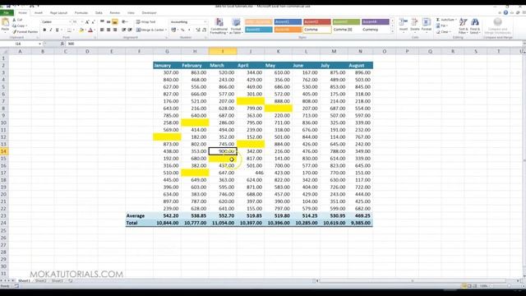
Task: Click the Total cell 11,054.00 for March
Action: [x=223, y=223]
